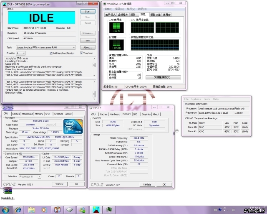Click the memory 1.07 GB gauge

(x=116, y=45)
